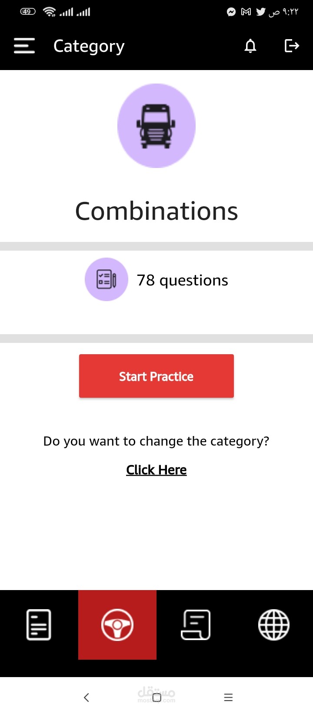This screenshot has width=313, height=718.
Task: Tap the Messenger notification status icon
Action: coord(231,12)
